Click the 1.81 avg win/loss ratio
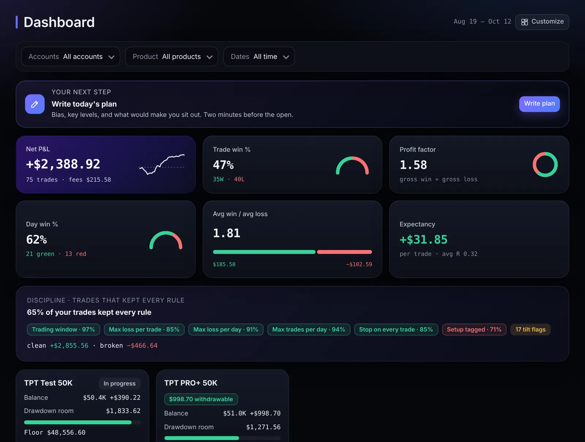The width and height of the screenshot is (585, 442). click(227, 233)
